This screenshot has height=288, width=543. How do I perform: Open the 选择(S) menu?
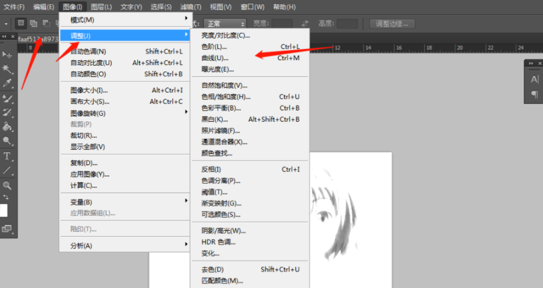click(161, 7)
